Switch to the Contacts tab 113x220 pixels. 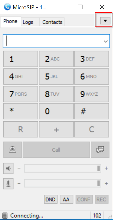click(52, 22)
